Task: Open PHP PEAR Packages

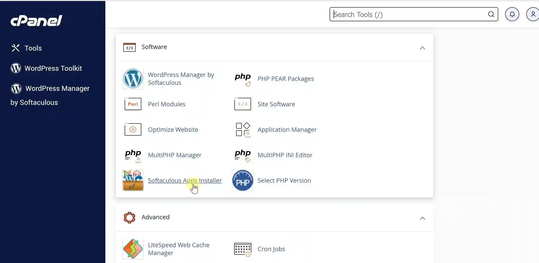Action: 286,79
